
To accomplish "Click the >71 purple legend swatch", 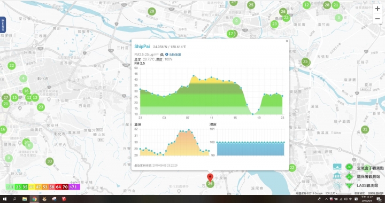I will 74,187.
